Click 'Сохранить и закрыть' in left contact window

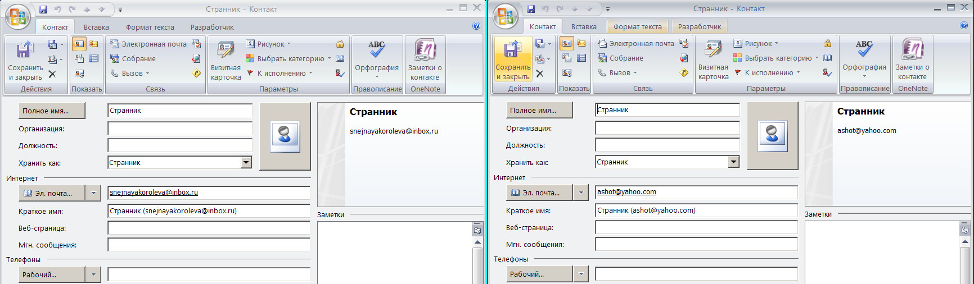pos(25,61)
